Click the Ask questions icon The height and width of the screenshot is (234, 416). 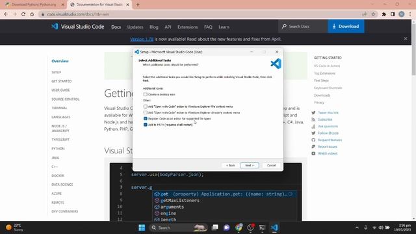point(313,126)
